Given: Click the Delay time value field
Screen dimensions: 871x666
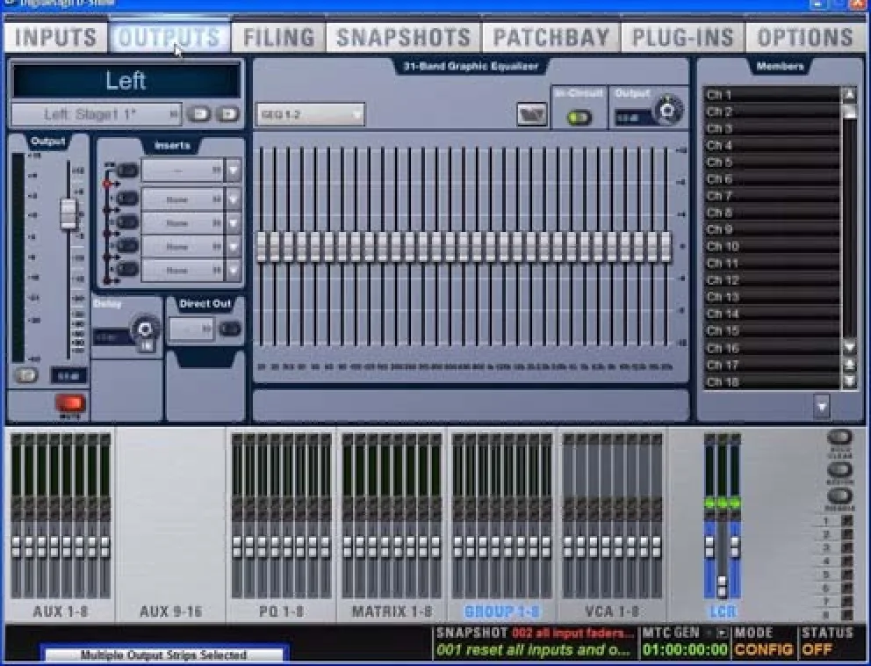Looking at the screenshot, I should coord(112,337).
